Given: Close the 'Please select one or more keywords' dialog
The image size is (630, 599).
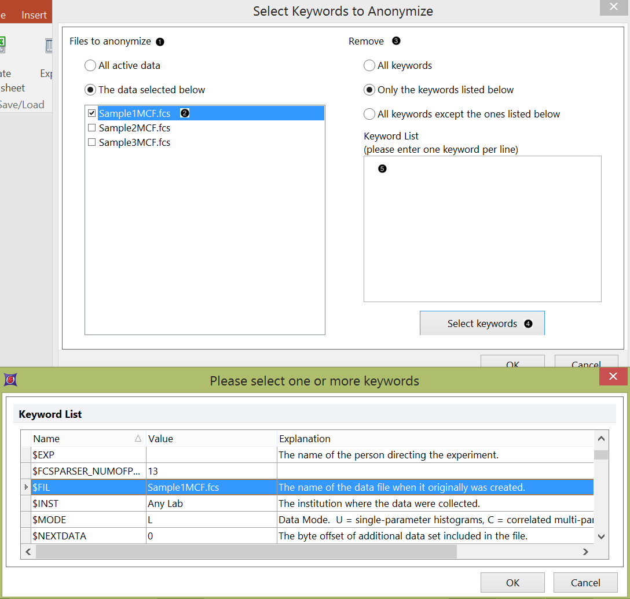Looking at the screenshot, I should coord(614,377).
